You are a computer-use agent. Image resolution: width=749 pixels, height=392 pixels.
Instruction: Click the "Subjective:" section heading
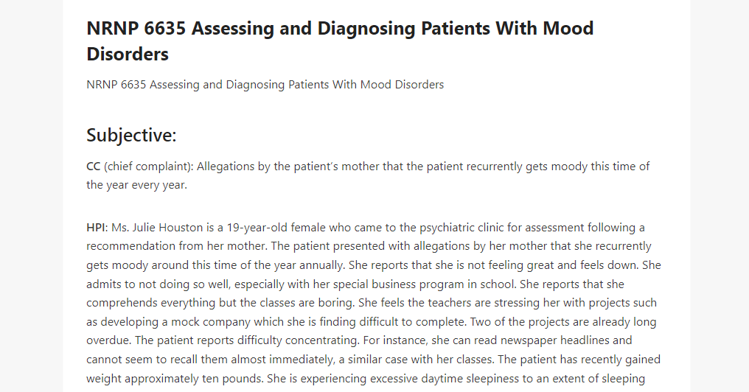[x=131, y=135]
